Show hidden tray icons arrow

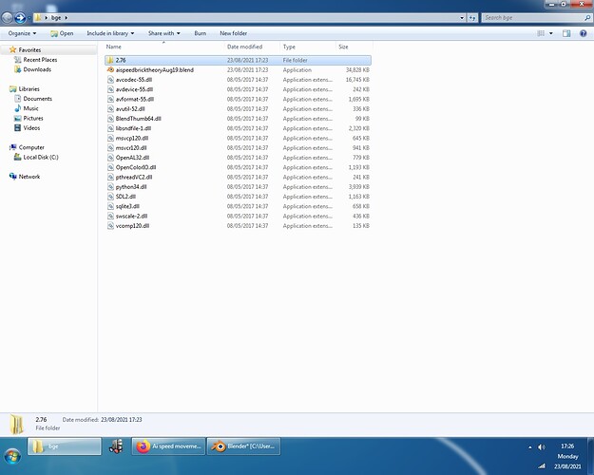click(530, 447)
